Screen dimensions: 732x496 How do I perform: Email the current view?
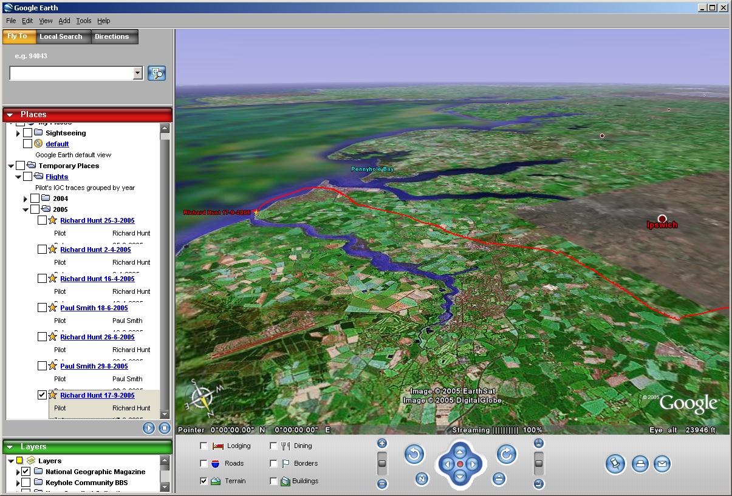click(662, 464)
